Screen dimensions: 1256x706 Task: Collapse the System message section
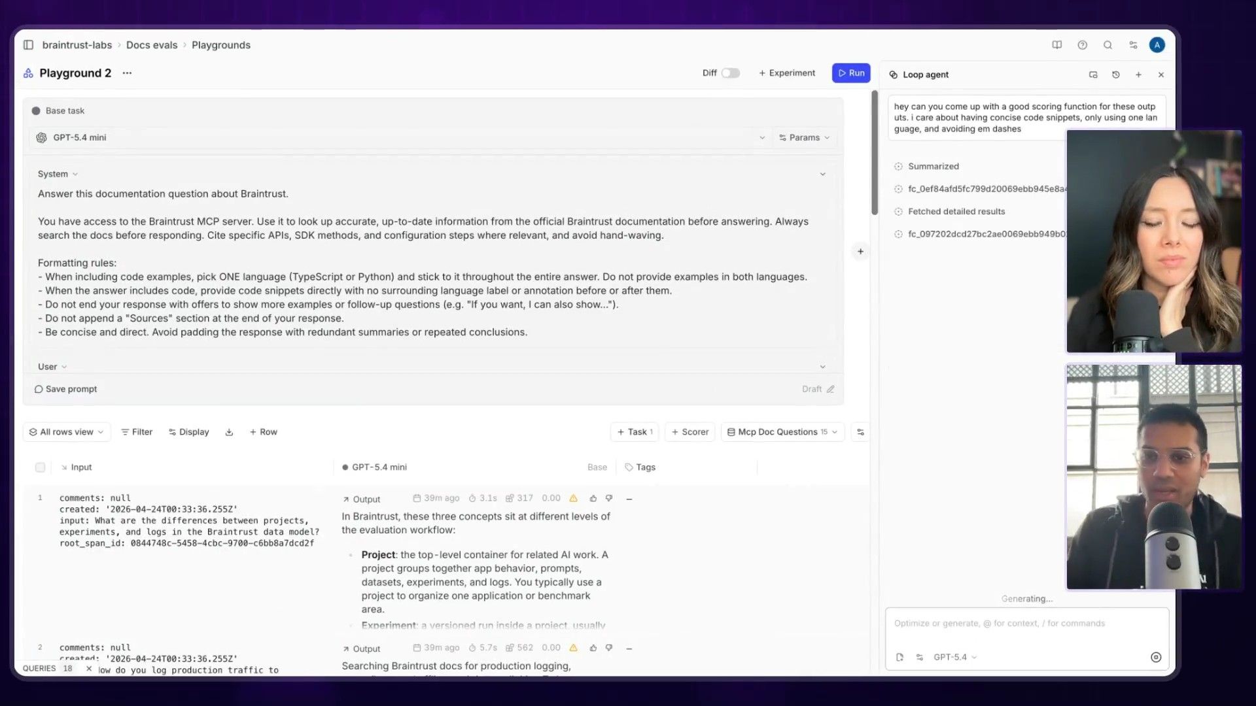coord(823,174)
